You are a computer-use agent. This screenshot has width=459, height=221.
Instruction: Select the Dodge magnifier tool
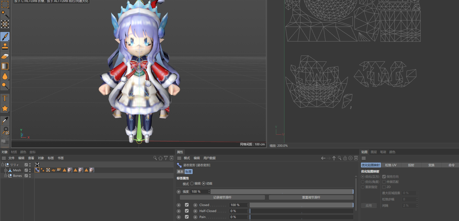tap(5, 86)
